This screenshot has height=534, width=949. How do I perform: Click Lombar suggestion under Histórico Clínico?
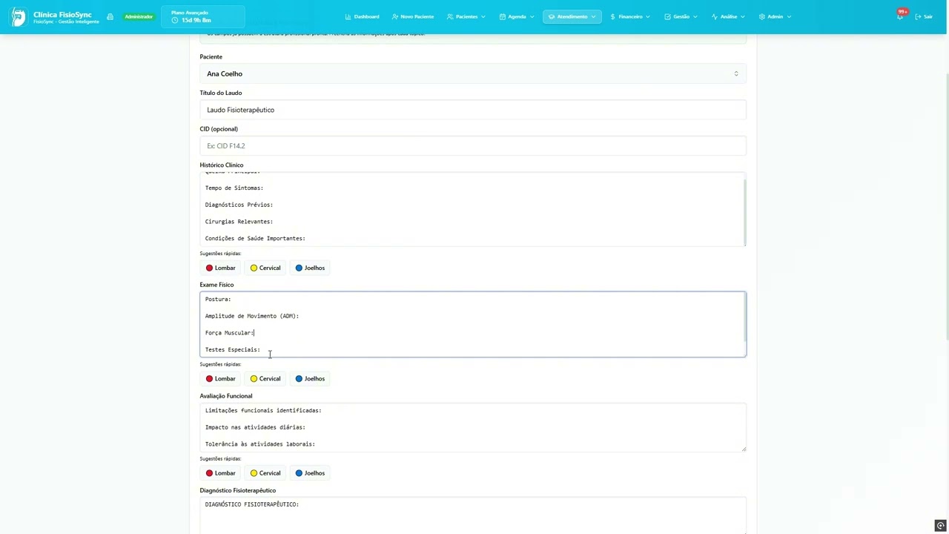pyautogui.click(x=221, y=268)
